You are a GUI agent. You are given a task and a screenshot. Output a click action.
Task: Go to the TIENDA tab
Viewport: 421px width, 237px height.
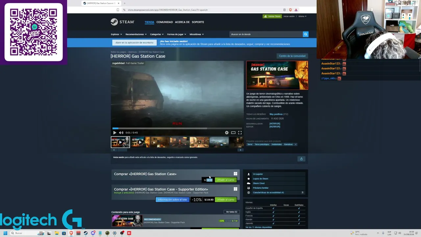click(149, 22)
